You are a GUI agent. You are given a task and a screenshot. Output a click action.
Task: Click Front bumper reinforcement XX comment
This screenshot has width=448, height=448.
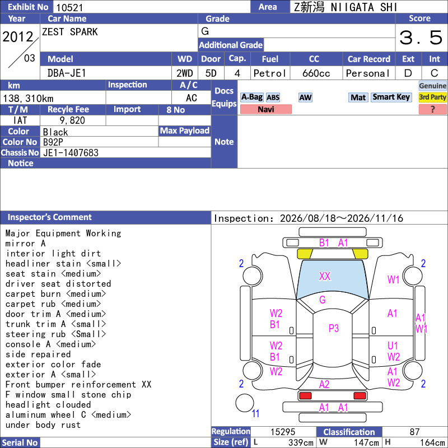click(x=78, y=385)
